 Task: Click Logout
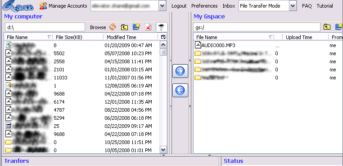point(179,6)
